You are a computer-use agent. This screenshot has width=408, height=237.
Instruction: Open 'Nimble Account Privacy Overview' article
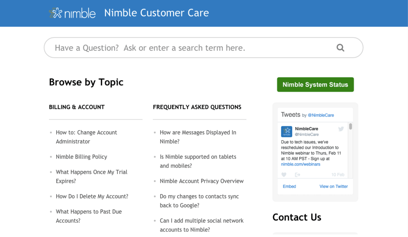pyautogui.click(x=201, y=181)
